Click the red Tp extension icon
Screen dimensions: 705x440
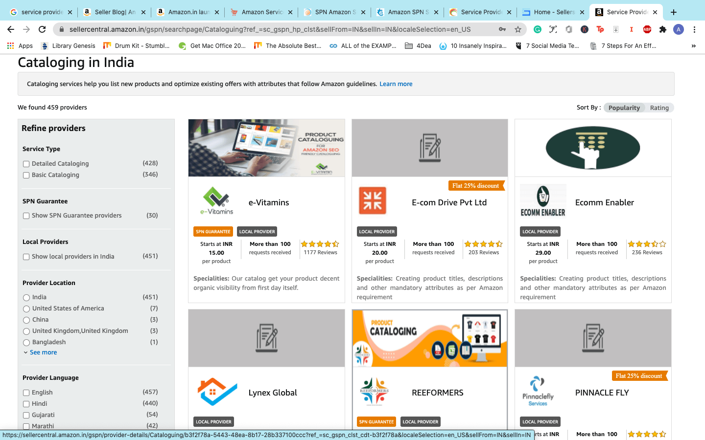click(600, 29)
